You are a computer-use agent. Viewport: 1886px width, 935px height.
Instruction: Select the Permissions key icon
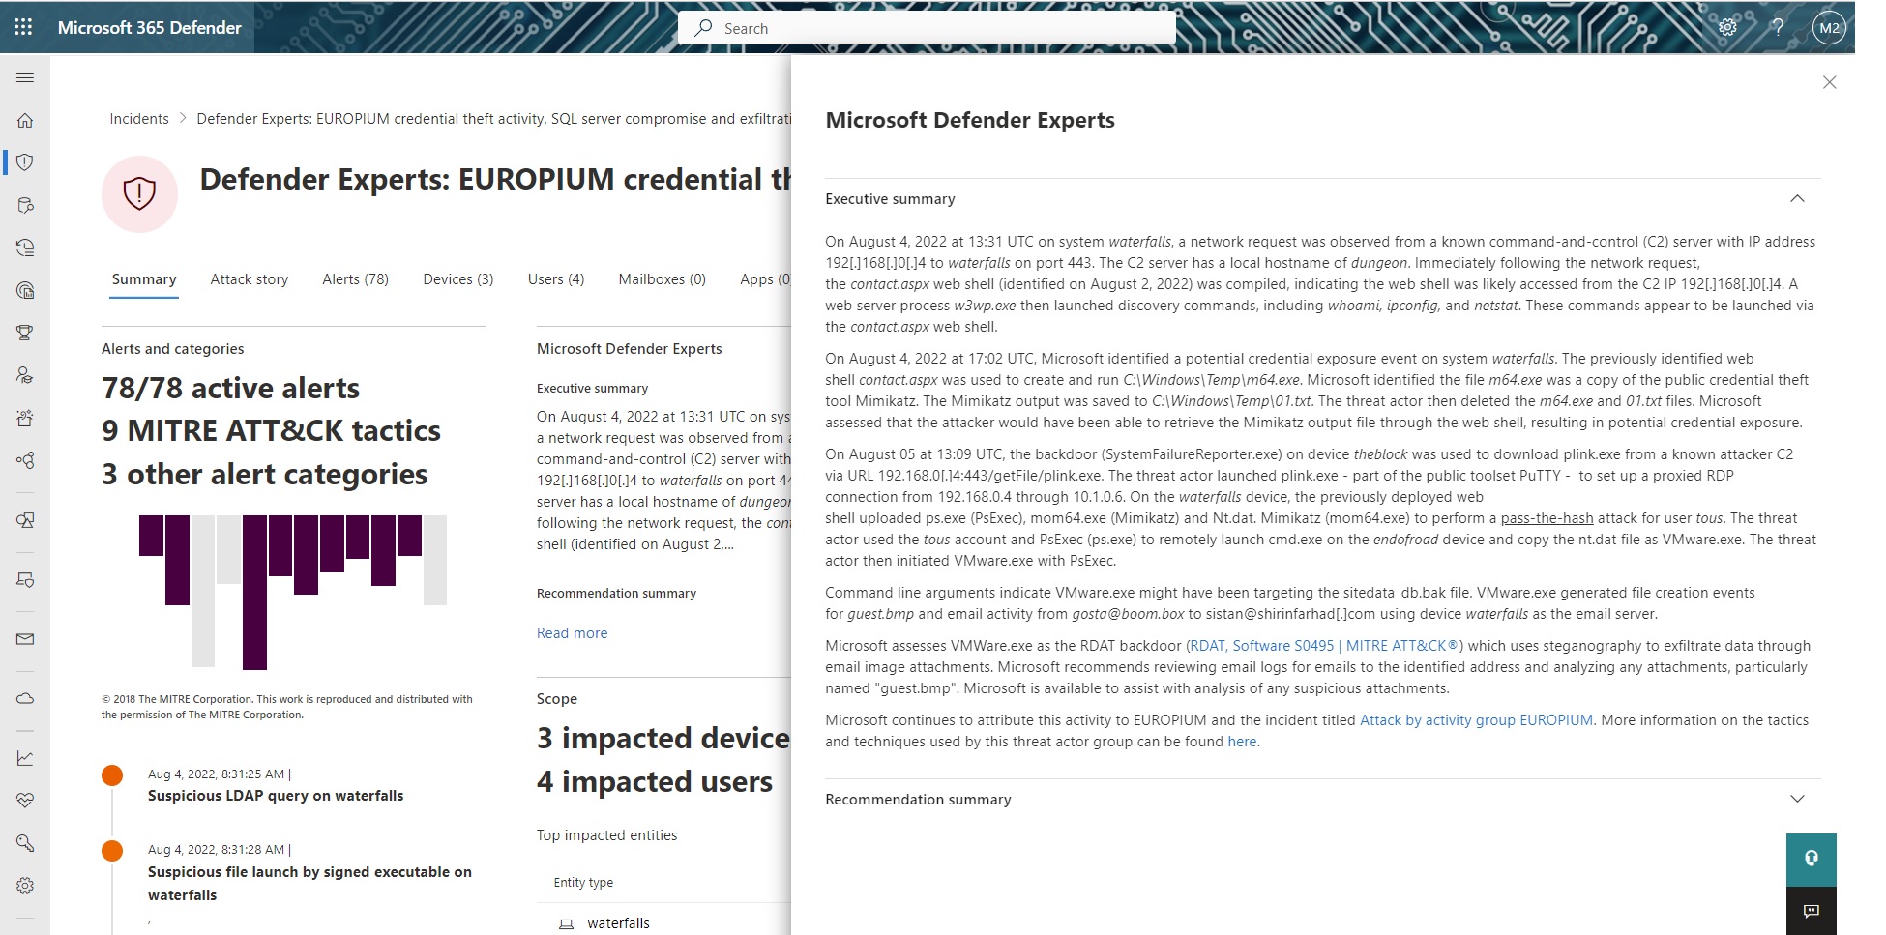[x=26, y=843]
